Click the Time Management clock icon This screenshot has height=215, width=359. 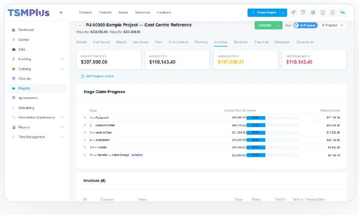click(14, 137)
